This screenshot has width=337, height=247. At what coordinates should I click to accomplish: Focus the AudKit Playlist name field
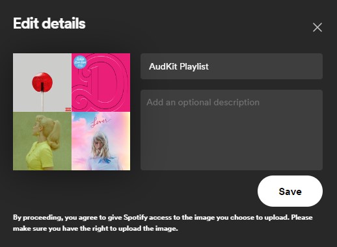coord(232,66)
